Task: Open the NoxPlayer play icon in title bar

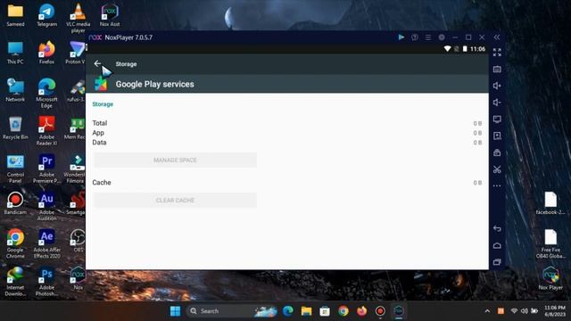Action: 401,37
